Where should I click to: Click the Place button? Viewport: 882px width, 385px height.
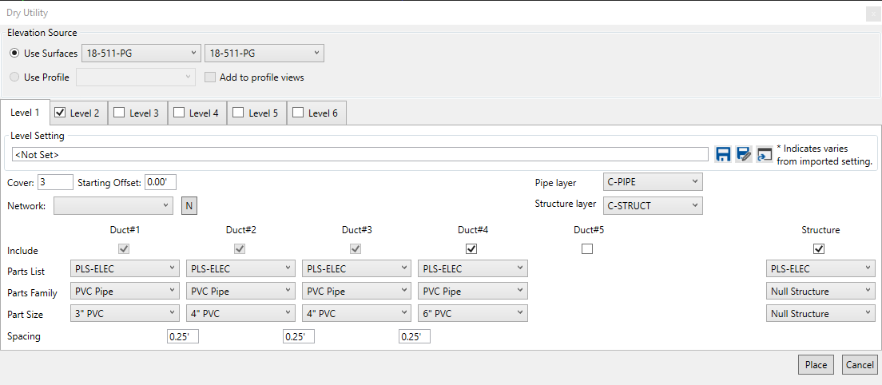(x=816, y=365)
